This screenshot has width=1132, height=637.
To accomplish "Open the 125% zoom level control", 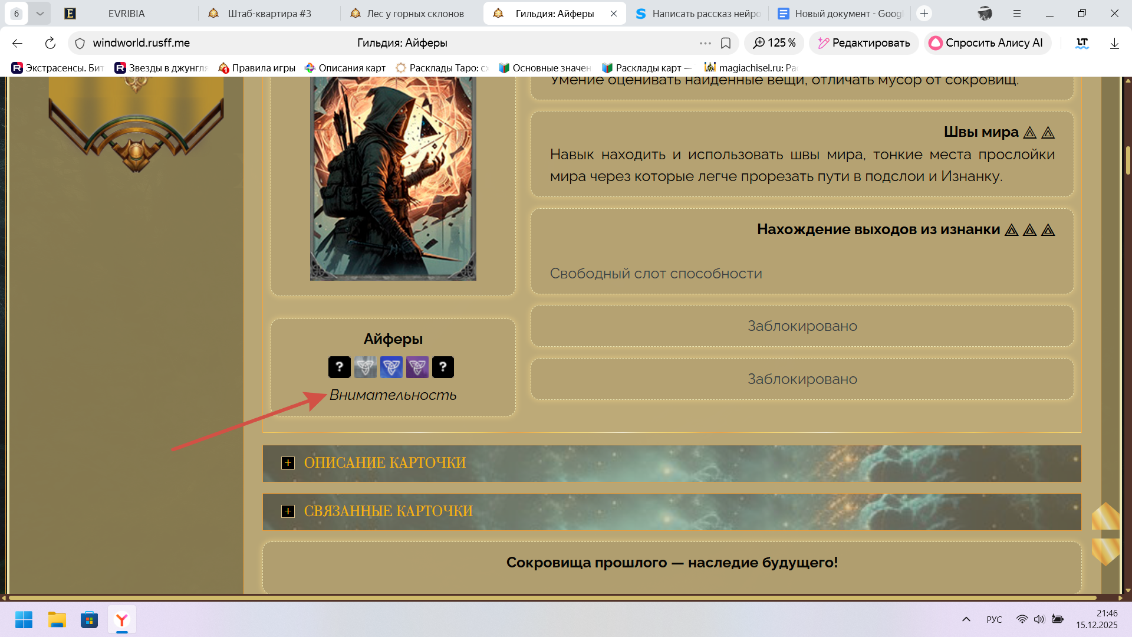I will coord(774,43).
